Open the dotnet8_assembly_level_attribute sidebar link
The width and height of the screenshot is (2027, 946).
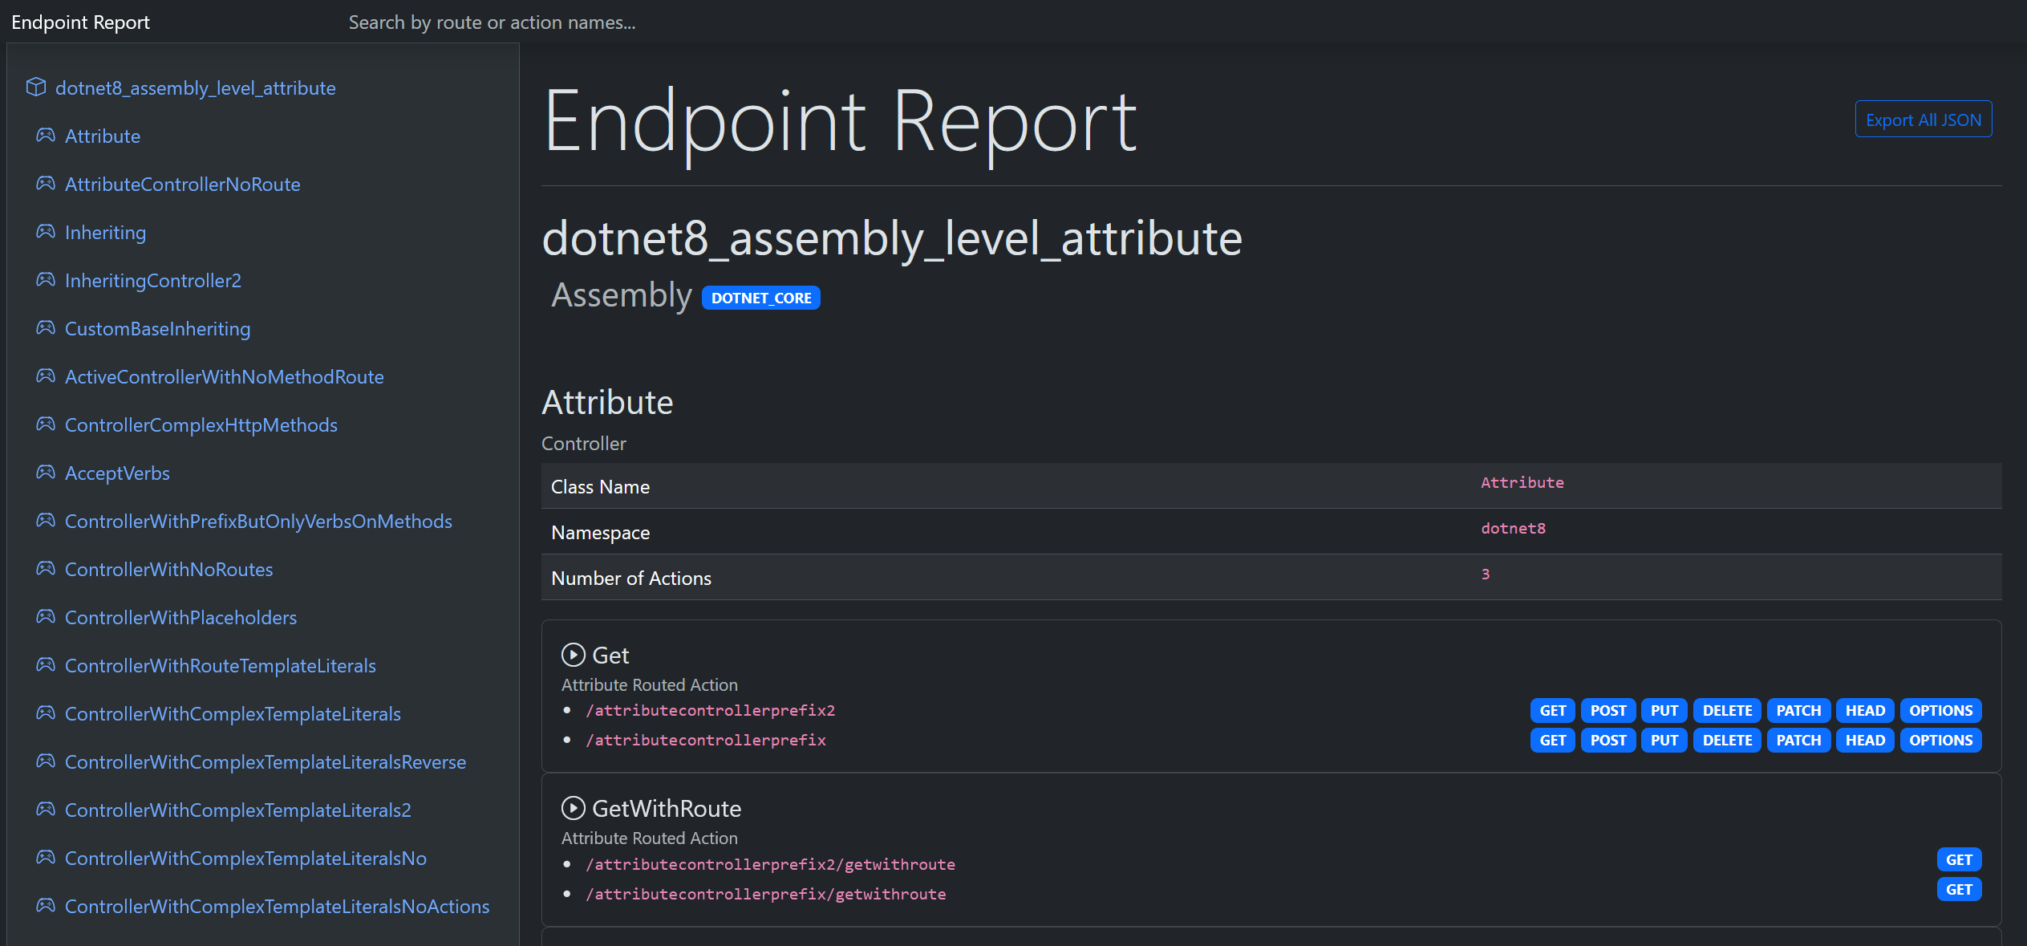[x=195, y=88]
